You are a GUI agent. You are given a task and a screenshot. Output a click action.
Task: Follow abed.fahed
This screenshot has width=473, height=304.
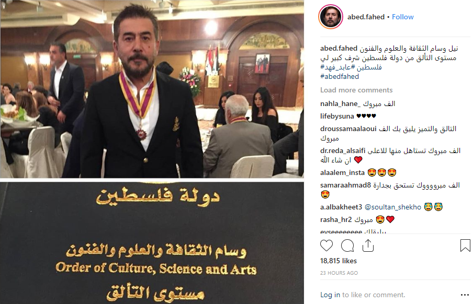(x=403, y=17)
